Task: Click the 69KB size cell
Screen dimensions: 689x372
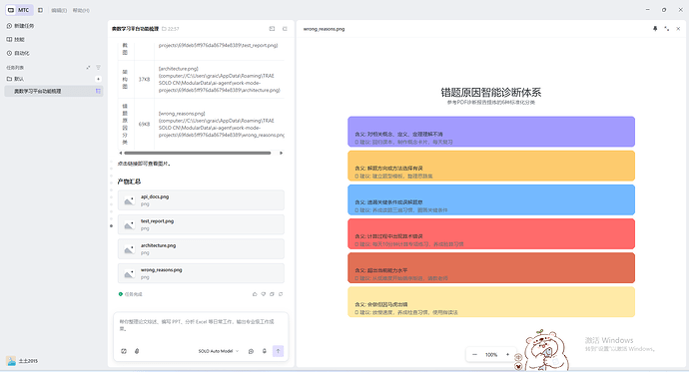Action: 144,124
